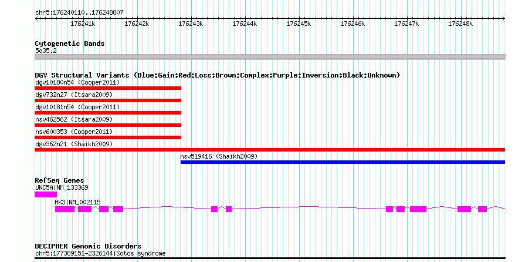Click the 176248k ruler tick label

pyautogui.click(x=460, y=23)
